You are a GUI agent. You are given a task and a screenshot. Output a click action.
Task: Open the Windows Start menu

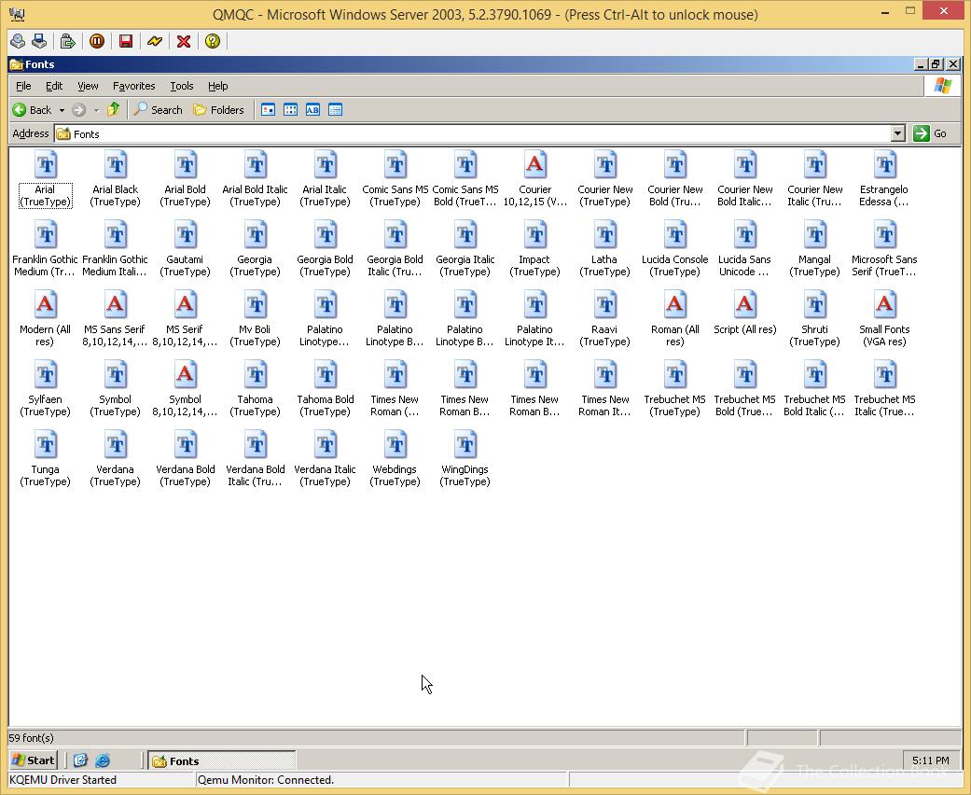coord(34,760)
